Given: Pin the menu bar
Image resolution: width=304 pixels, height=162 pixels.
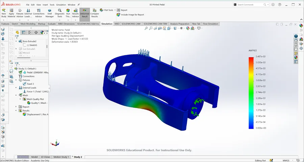Looking at the screenshot, I should (x=78, y=5).
